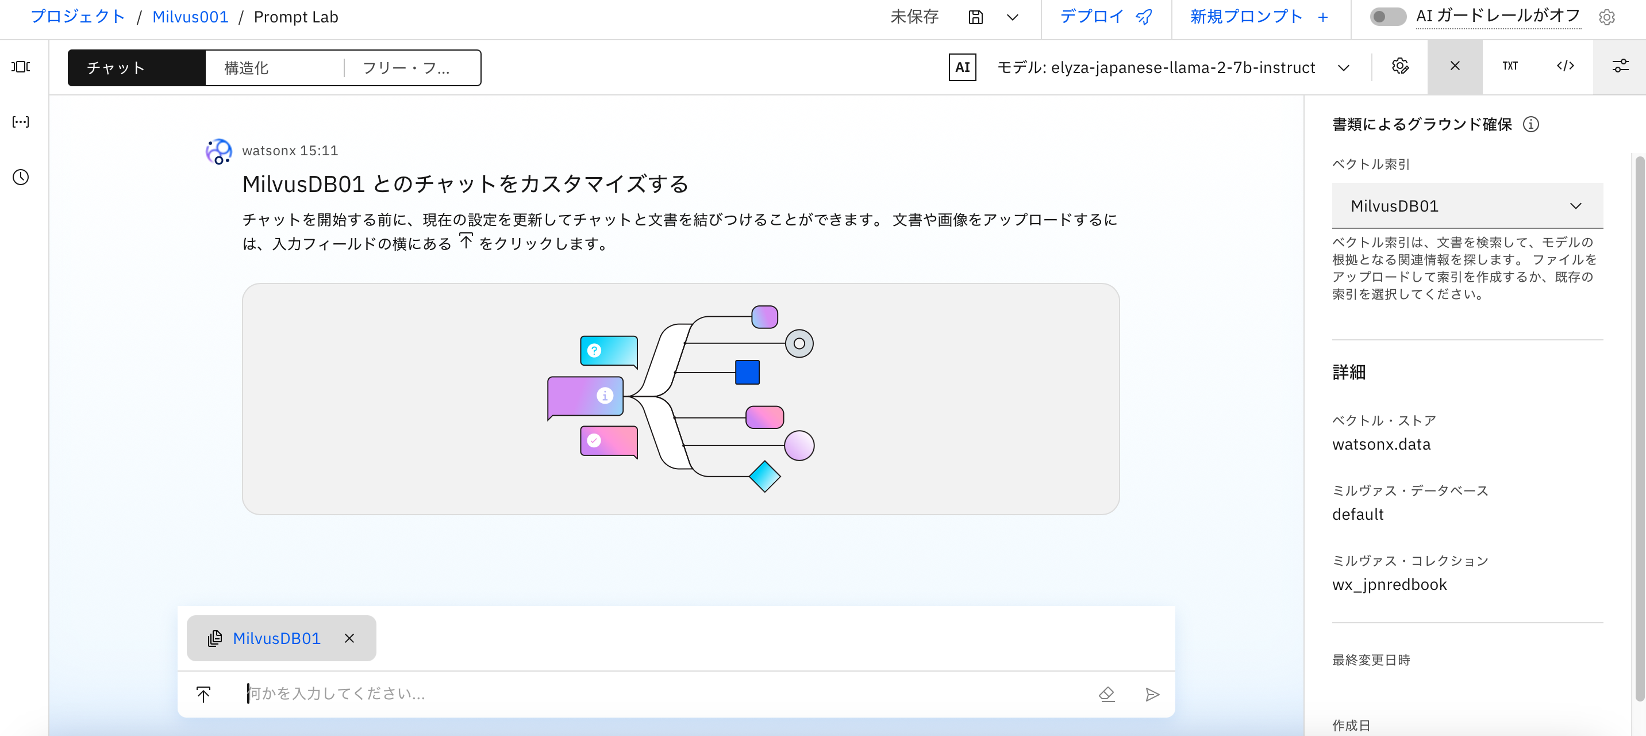Select the フリー・フォーム tab

pos(407,67)
